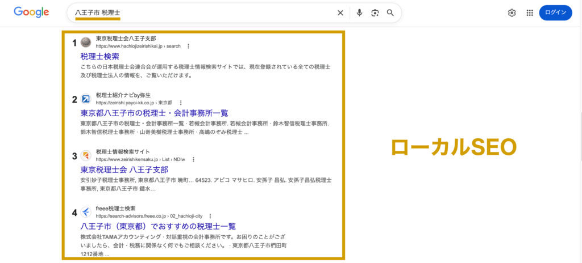Open more options for hachiojizeirishikai result

point(189,46)
